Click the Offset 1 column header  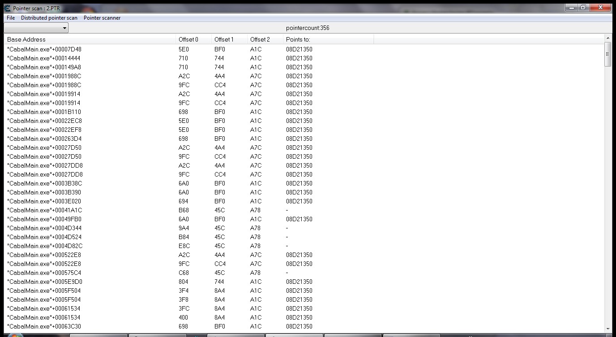click(x=229, y=39)
